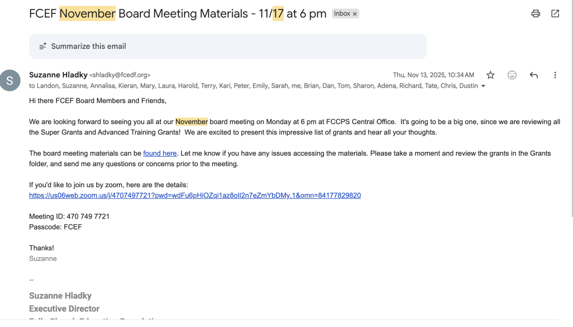Screen dimensions: 573x327
Task: Click the recipients list starting with Landon
Action: coord(255,86)
